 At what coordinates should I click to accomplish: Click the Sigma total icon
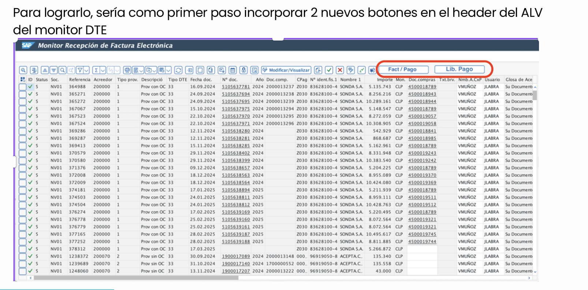(x=96, y=70)
